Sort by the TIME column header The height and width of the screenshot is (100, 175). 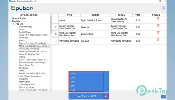(138, 15)
